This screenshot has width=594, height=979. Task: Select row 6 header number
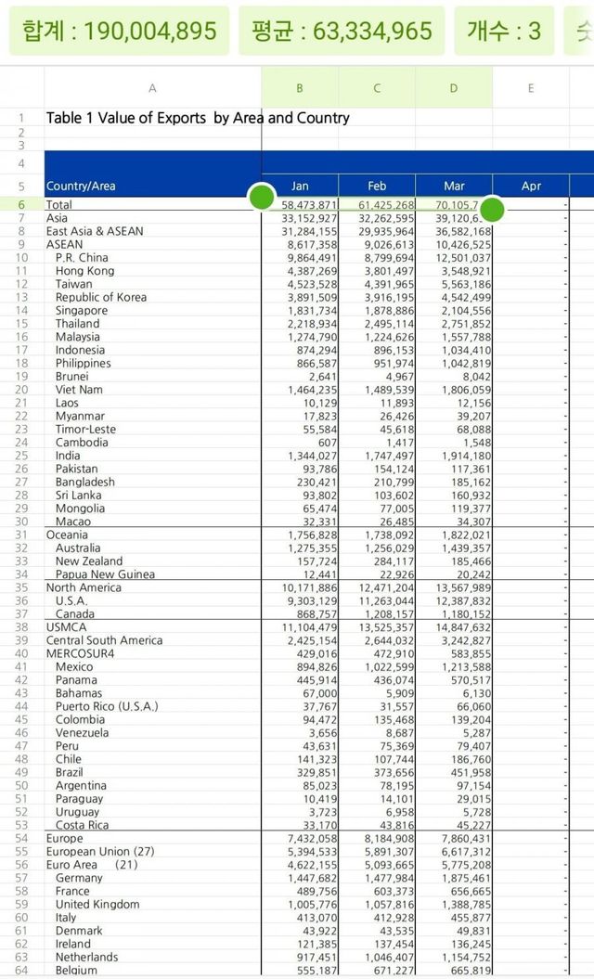22,204
